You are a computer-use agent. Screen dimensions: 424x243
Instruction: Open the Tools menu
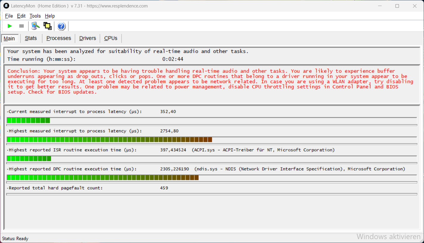tap(35, 16)
